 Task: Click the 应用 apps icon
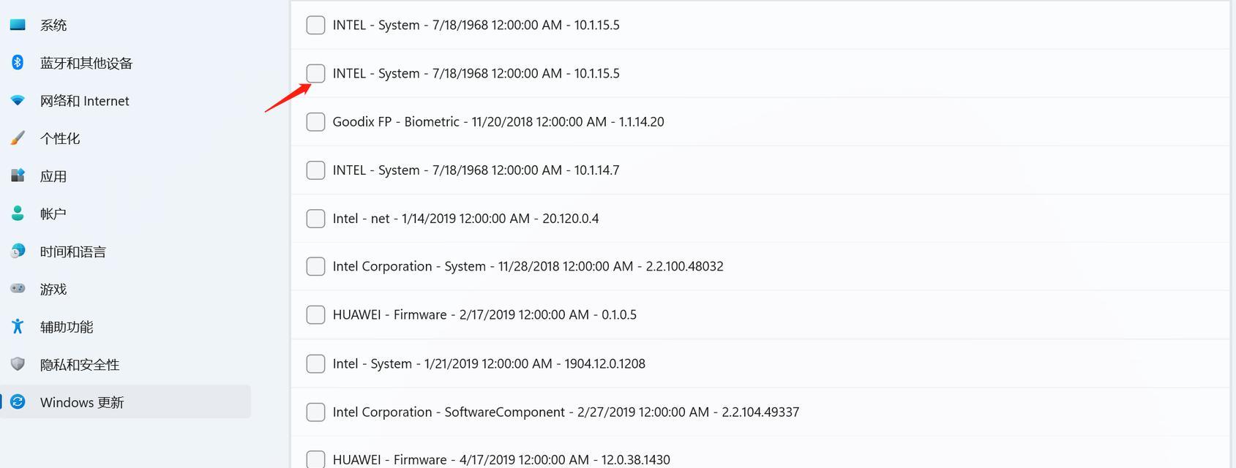(x=18, y=175)
